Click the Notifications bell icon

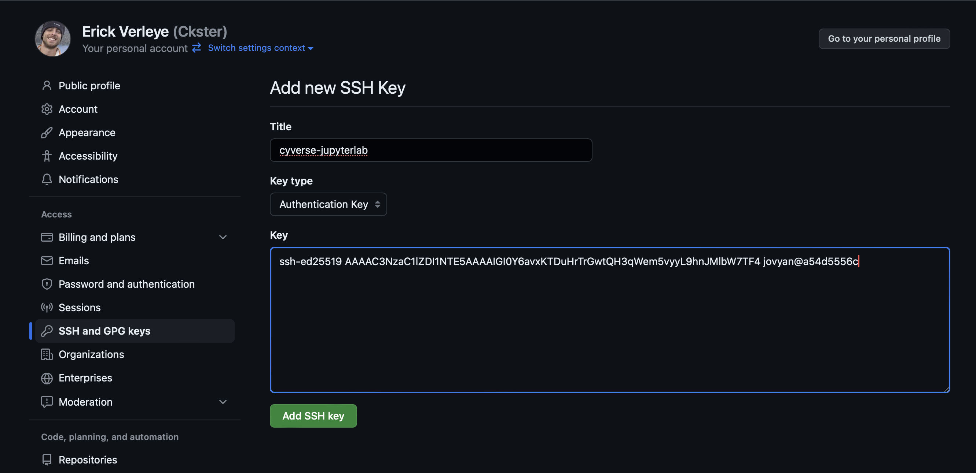47,179
